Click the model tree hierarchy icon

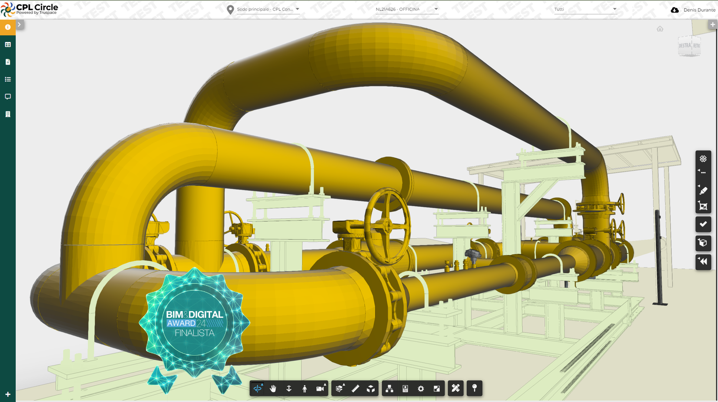pos(389,388)
